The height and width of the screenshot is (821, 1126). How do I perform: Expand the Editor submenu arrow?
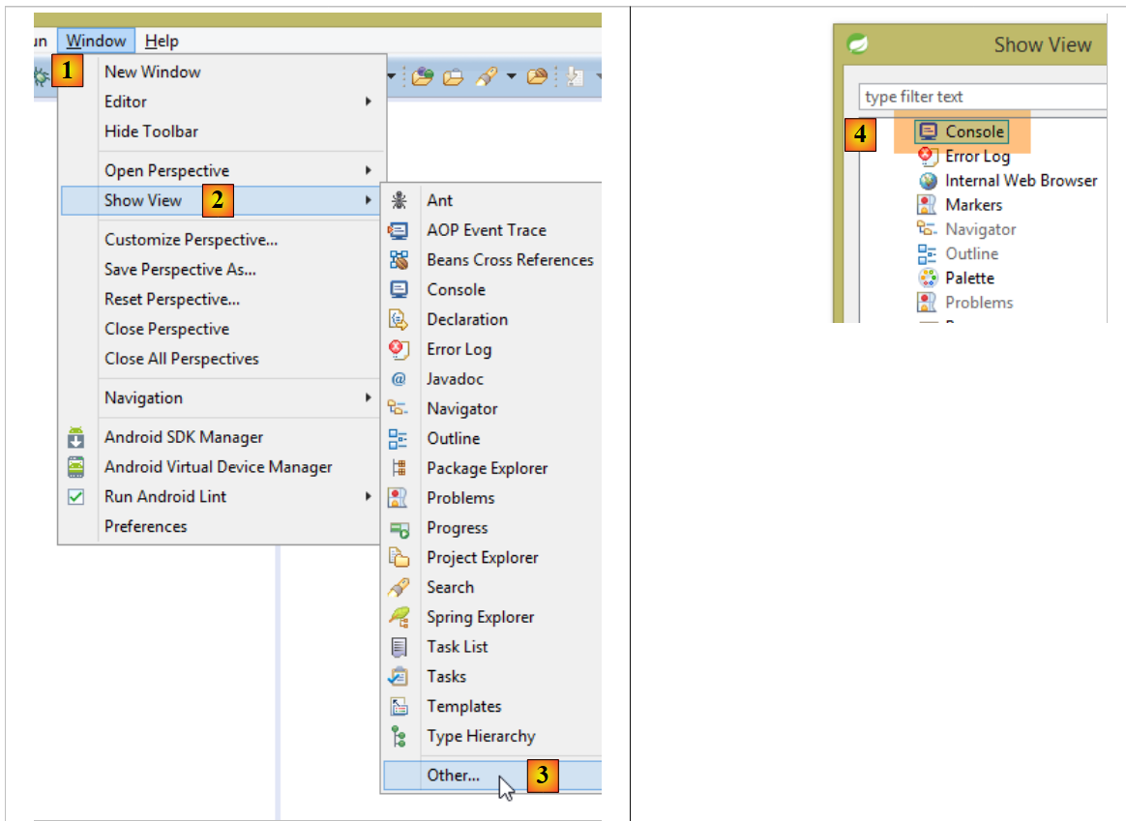pyautogui.click(x=369, y=102)
